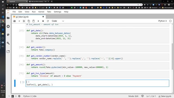174x98 pixels.
Task: Copy the selected cell
Action: [29, 21]
